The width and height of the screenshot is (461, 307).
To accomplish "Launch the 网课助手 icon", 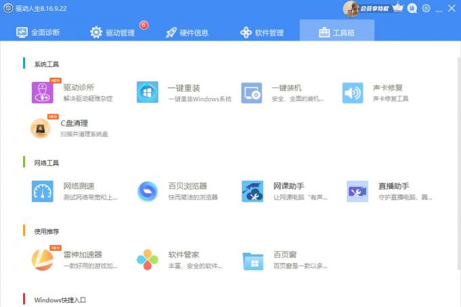I will click(x=253, y=191).
